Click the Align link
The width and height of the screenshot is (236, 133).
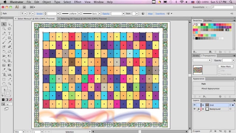150,14
